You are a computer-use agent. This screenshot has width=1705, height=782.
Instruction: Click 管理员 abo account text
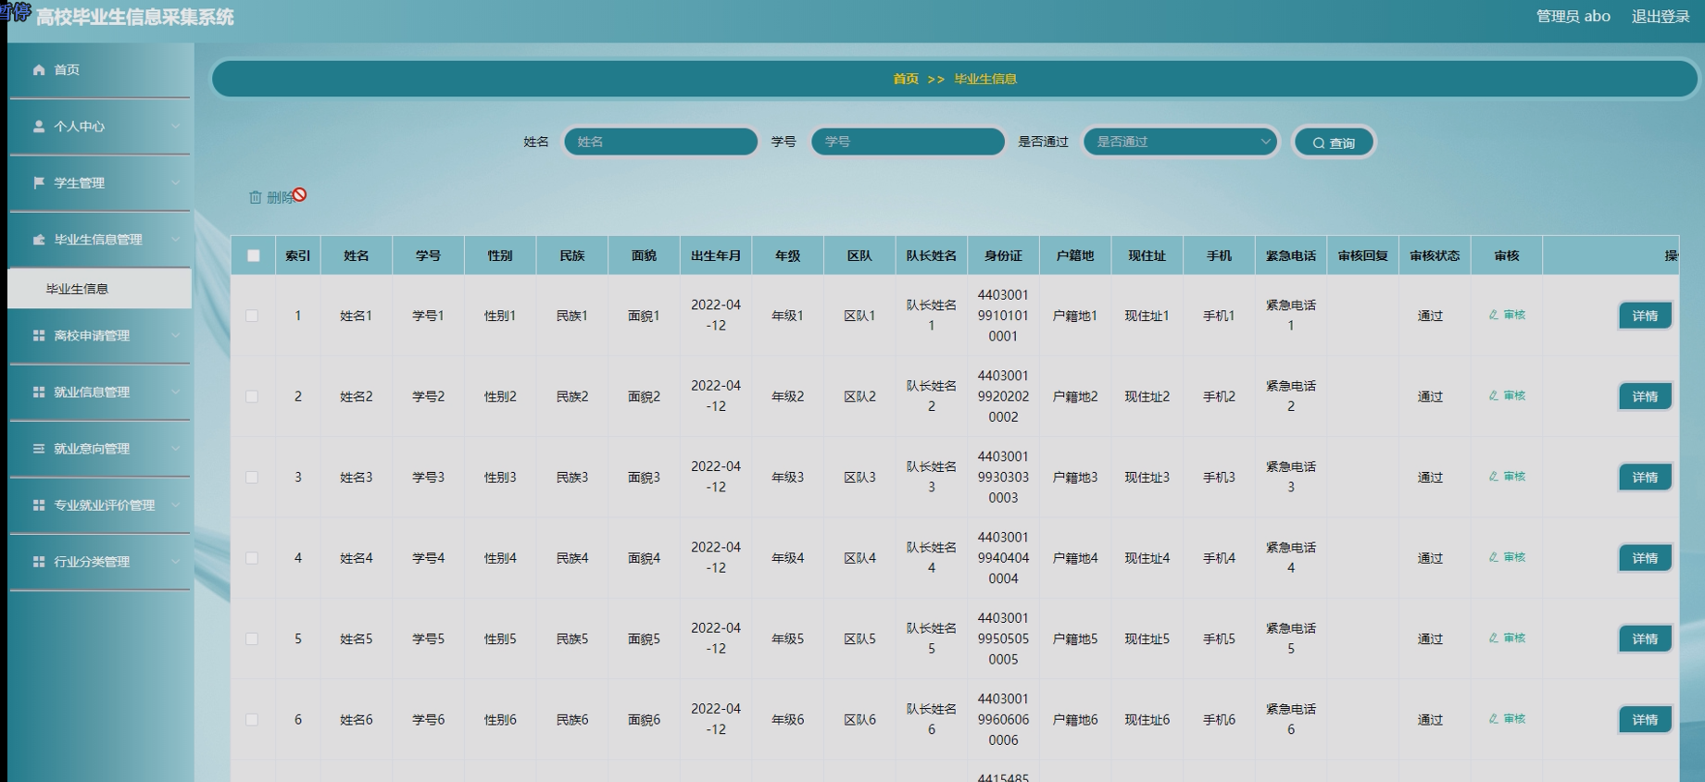point(1573,17)
